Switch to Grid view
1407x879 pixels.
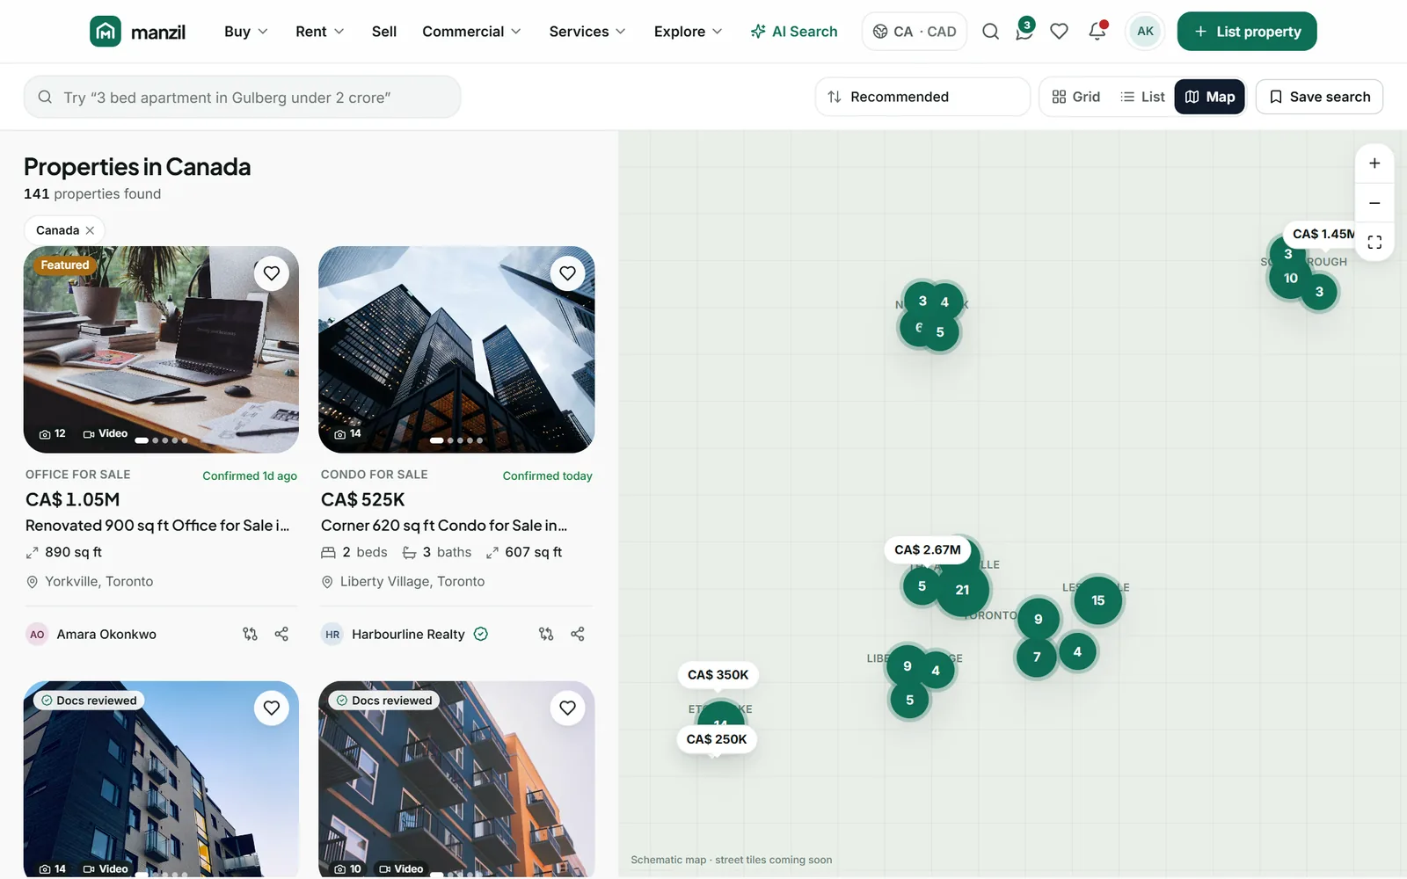(x=1075, y=97)
